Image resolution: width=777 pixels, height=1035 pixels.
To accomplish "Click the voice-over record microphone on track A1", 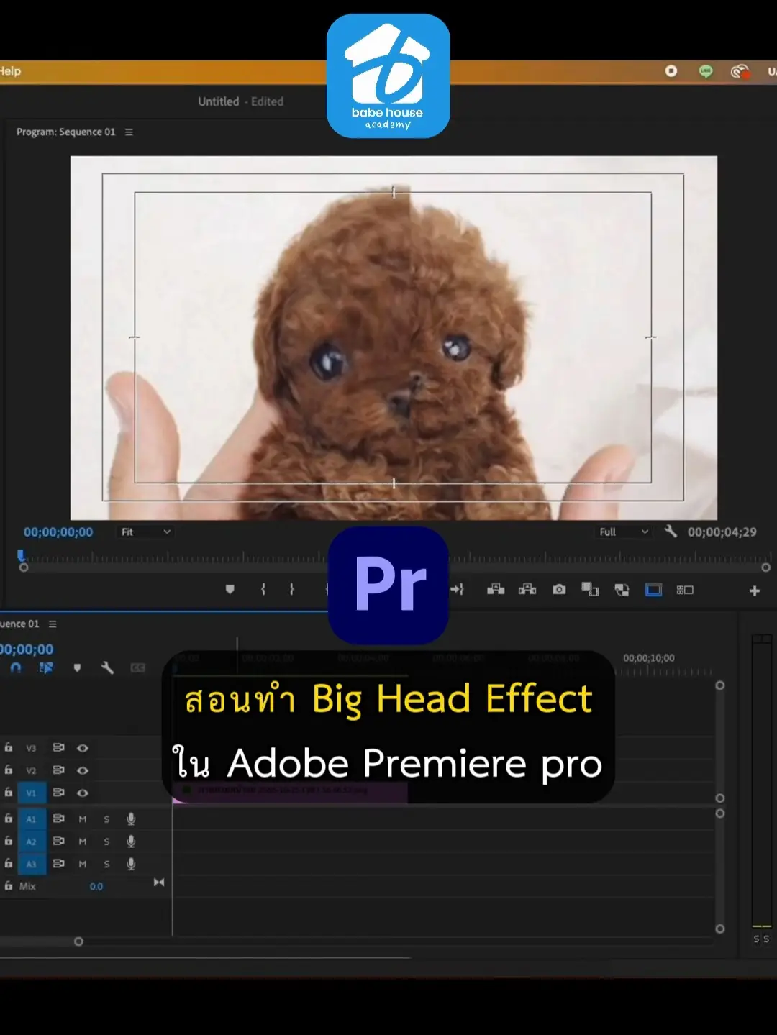I will (131, 819).
